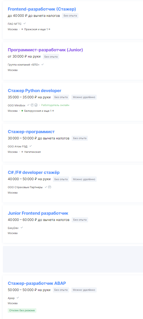The height and width of the screenshot is (319, 143).
Task: Click Москва location in the Ajasp card
Action: click(x=13, y=303)
